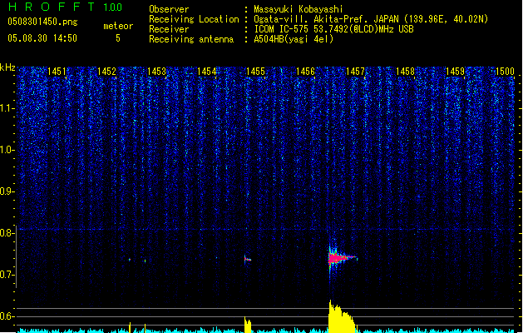This screenshot has width=523, height=333.
Task: Click the observer name Masayuki Kobayashi
Action: [299, 9]
